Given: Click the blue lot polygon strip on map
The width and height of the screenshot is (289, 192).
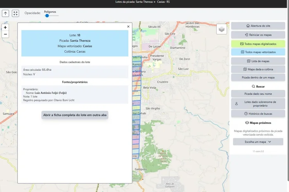Looking at the screenshot, I should click(136, 124).
